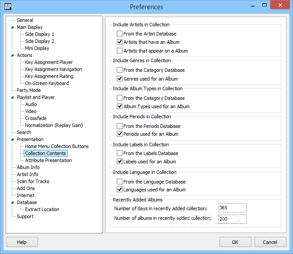Open Scan for Tracks settings
This screenshot has height=254, width=293.
point(33,181)
